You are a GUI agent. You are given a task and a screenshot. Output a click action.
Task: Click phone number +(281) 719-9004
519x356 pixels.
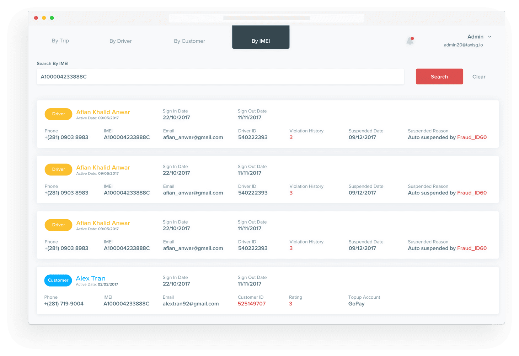click(x=64, y=304)
